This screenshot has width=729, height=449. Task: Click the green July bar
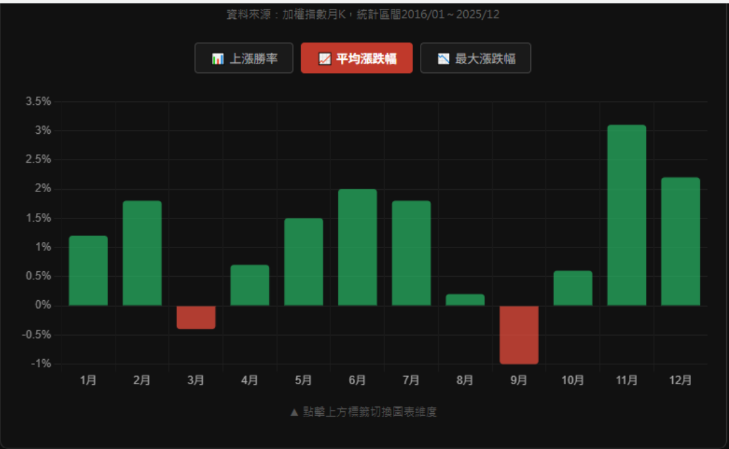pyautogui.click(x=411, y=253)
